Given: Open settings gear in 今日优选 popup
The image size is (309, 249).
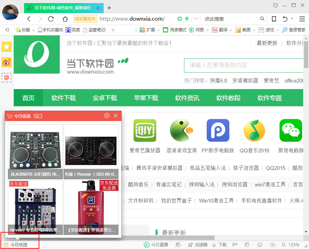Looking at the screenshot, I should [107, 116].
